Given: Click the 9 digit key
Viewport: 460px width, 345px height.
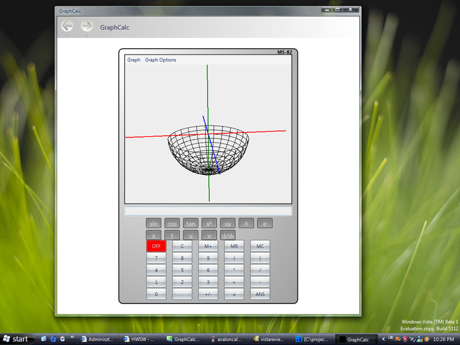Looking at the screenshot, I should (x=208, y=258).
